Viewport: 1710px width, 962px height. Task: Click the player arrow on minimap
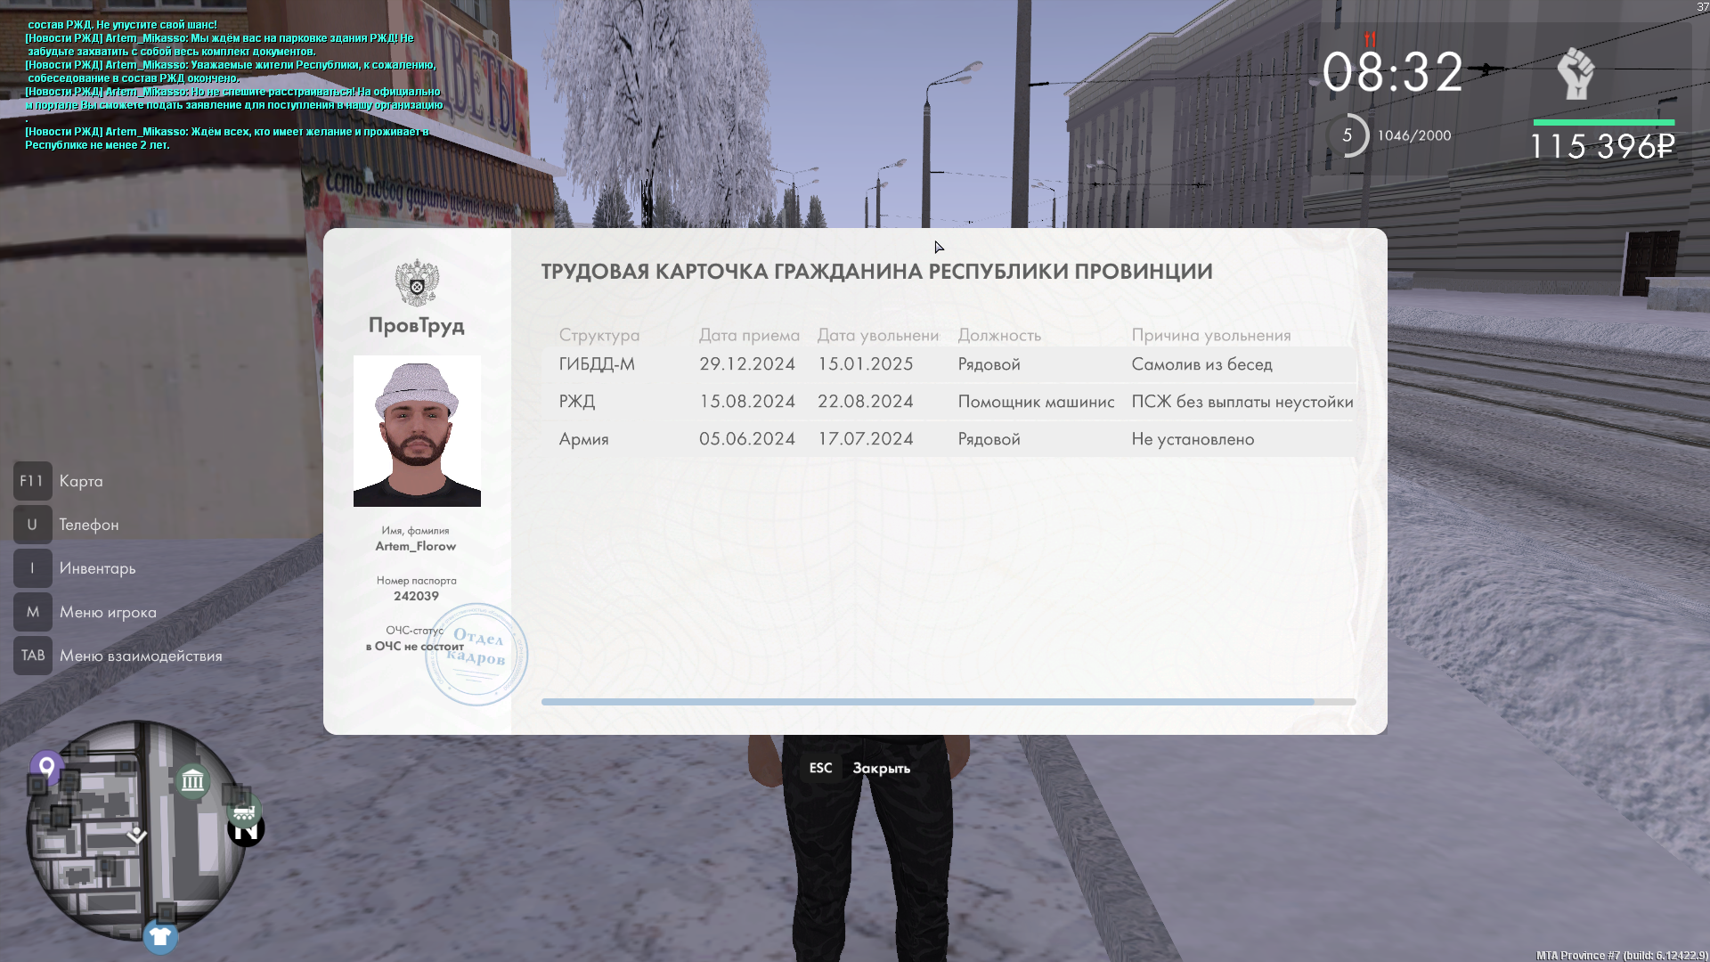click(136, 835)
